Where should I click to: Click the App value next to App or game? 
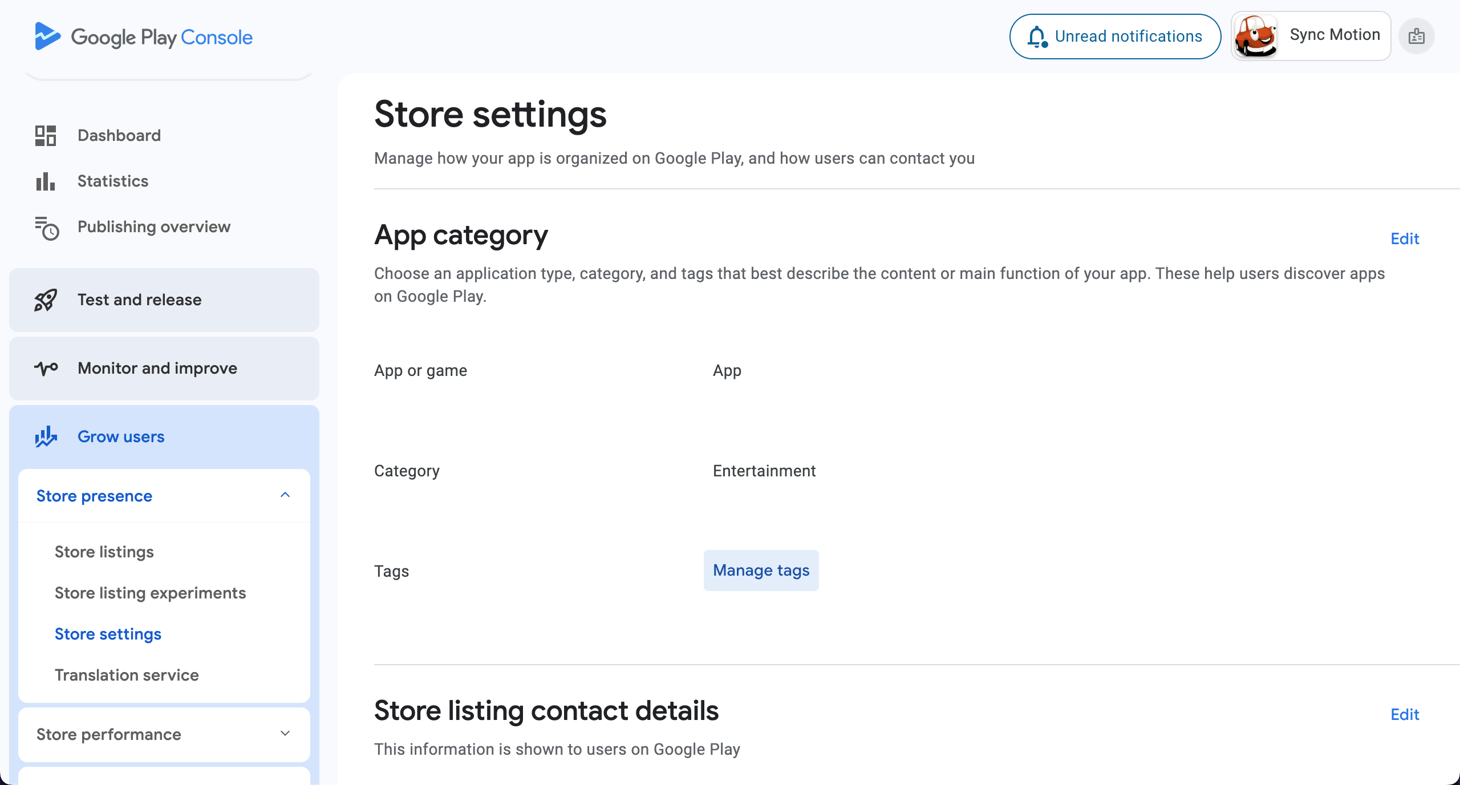click(727, 371)
